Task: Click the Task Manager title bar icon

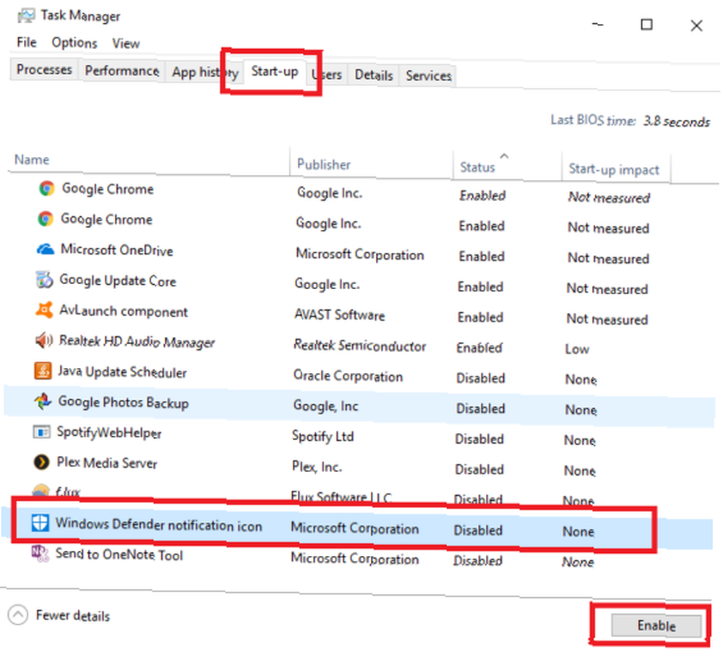Action: coord(26,16)
